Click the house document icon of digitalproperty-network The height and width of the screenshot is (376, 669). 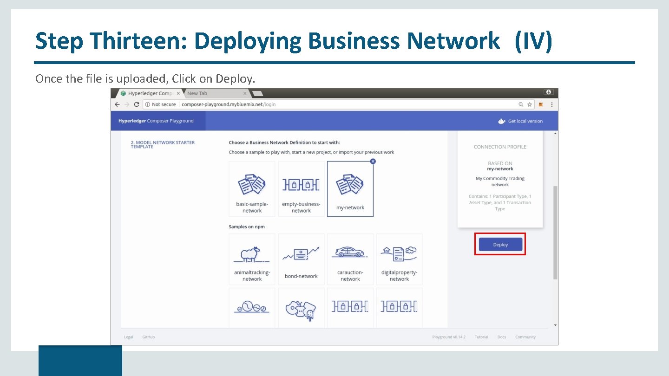[x=399, y=253]
